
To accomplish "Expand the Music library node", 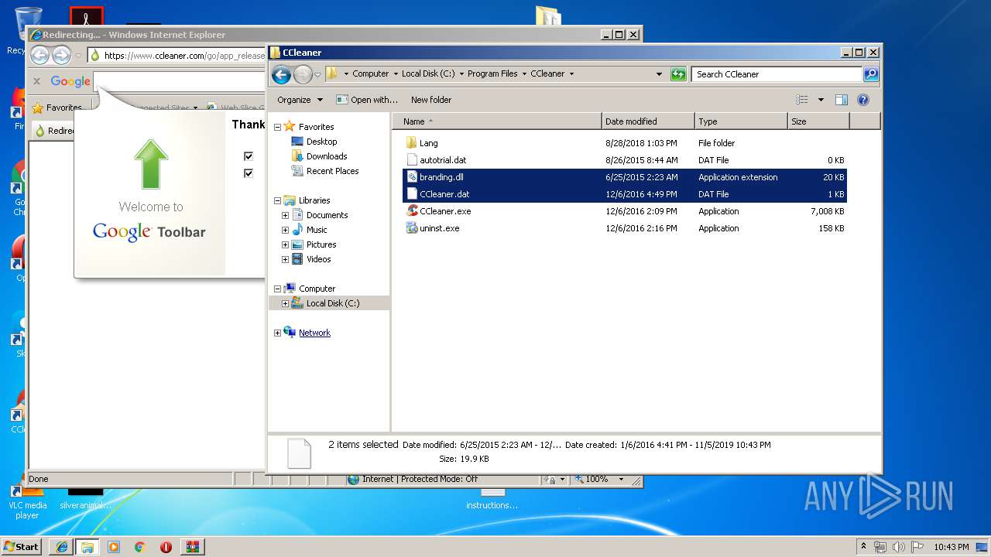I will tap(285, 230).
